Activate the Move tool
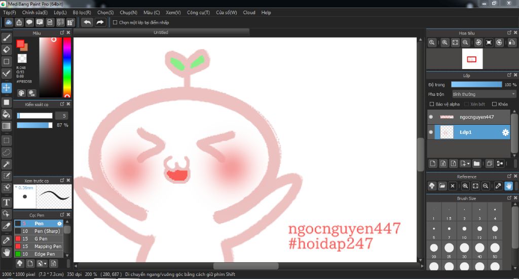This screenshot has width=519, height=279. click(x=6, y=88)
